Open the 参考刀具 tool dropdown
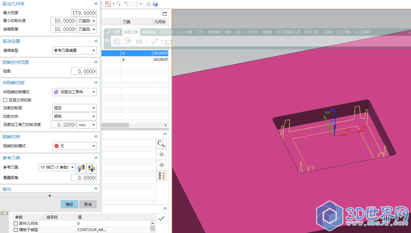The height and width of the screenshot is (233, 411). [x=57, y=167]
